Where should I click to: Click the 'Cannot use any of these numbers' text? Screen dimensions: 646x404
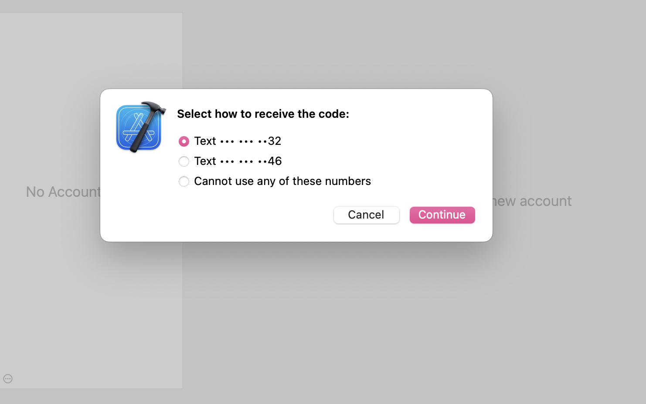(282, 181)
